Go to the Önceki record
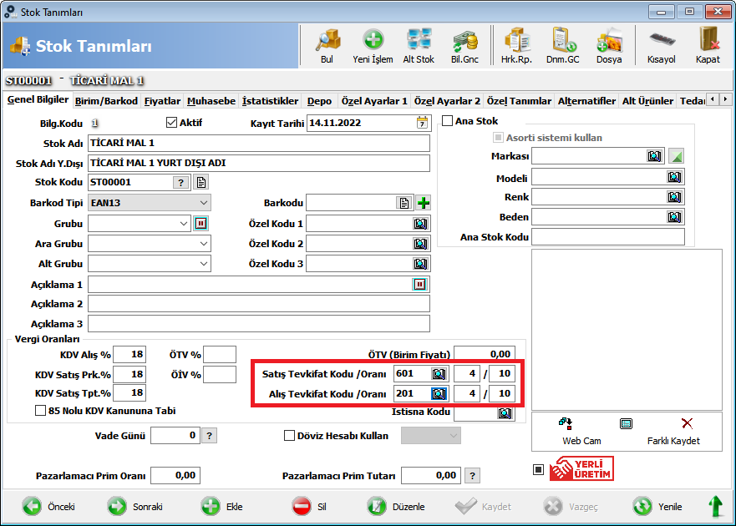Viewport: 736px width, 526px height. 48,507
